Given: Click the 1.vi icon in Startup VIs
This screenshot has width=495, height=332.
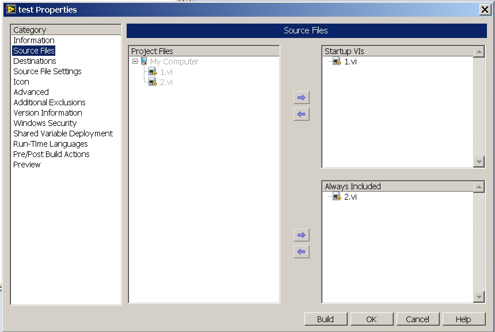Looking at the screenshot, I should click(x=337, y=61).
